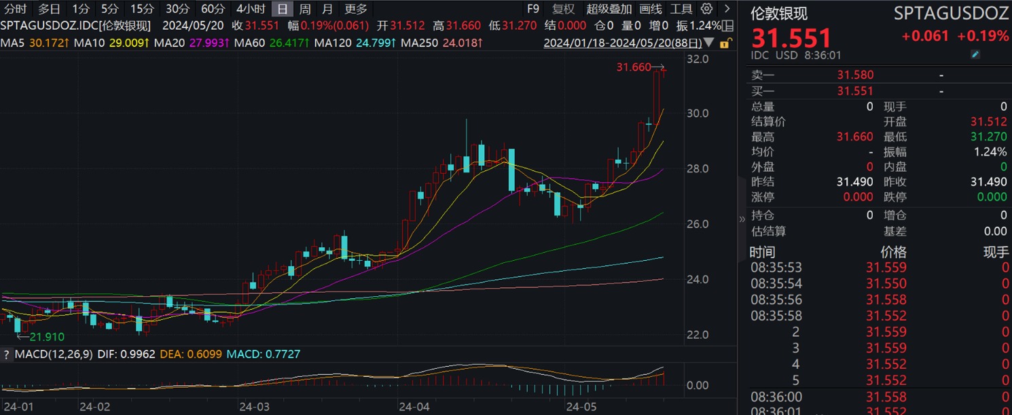Viewport: 1012px width, 415px height.
Task: Click the 昨结 value 31.490
Action: (x=855, y=181)
